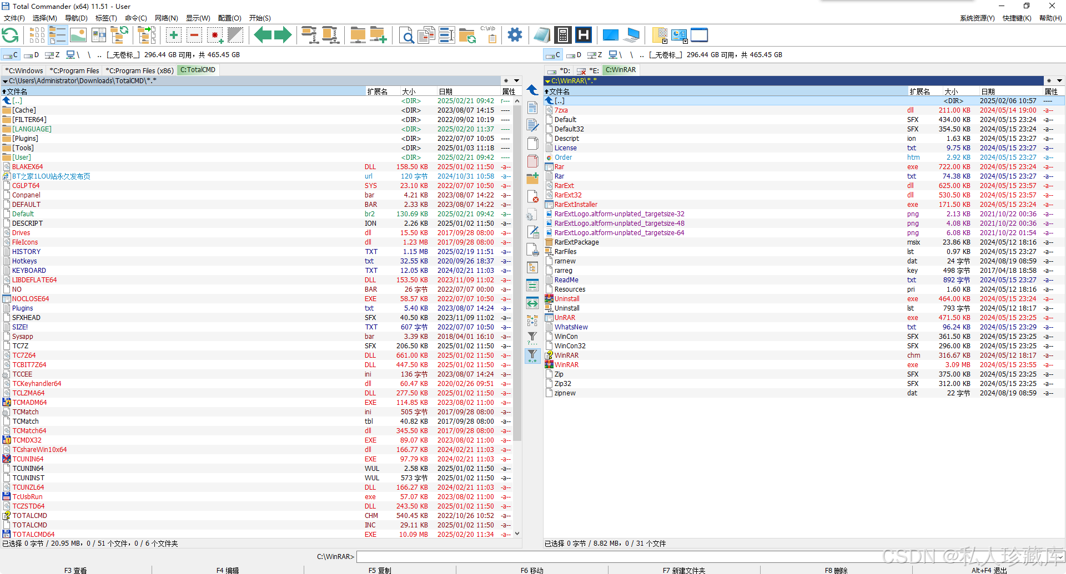Open the left panel directory history dropdown arrow
Viewport: 1066px width, 574px height.
point(516,81)
